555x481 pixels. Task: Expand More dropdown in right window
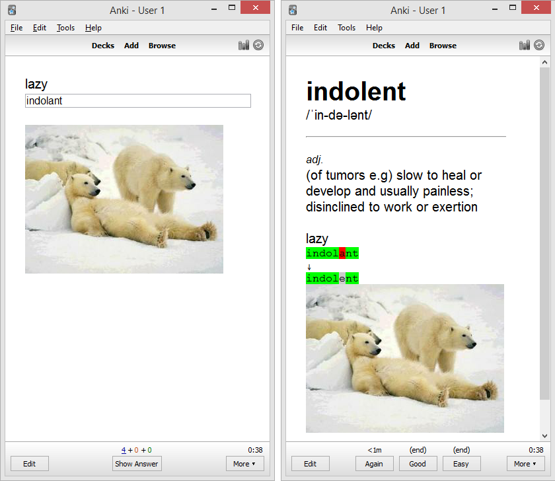[525, 464]
